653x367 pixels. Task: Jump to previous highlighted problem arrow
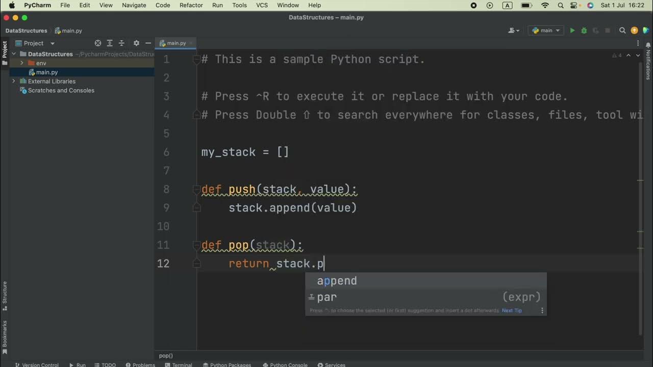click(x=629, y=55)
